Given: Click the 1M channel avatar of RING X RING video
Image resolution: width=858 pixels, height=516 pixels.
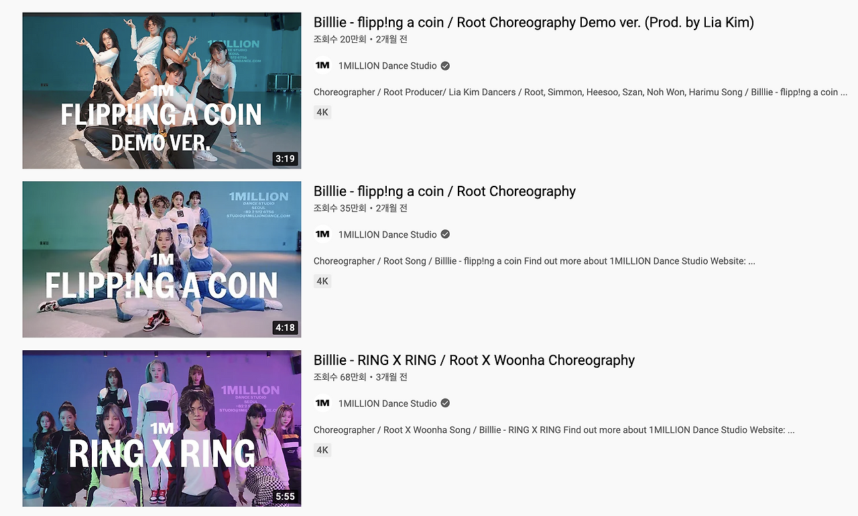Looking at the screenshot, I should point(322,403).
